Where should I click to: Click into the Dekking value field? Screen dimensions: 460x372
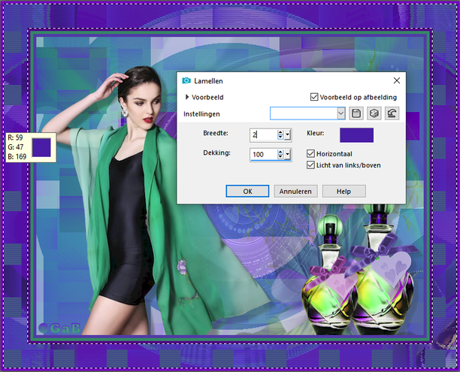click(264, 154)
